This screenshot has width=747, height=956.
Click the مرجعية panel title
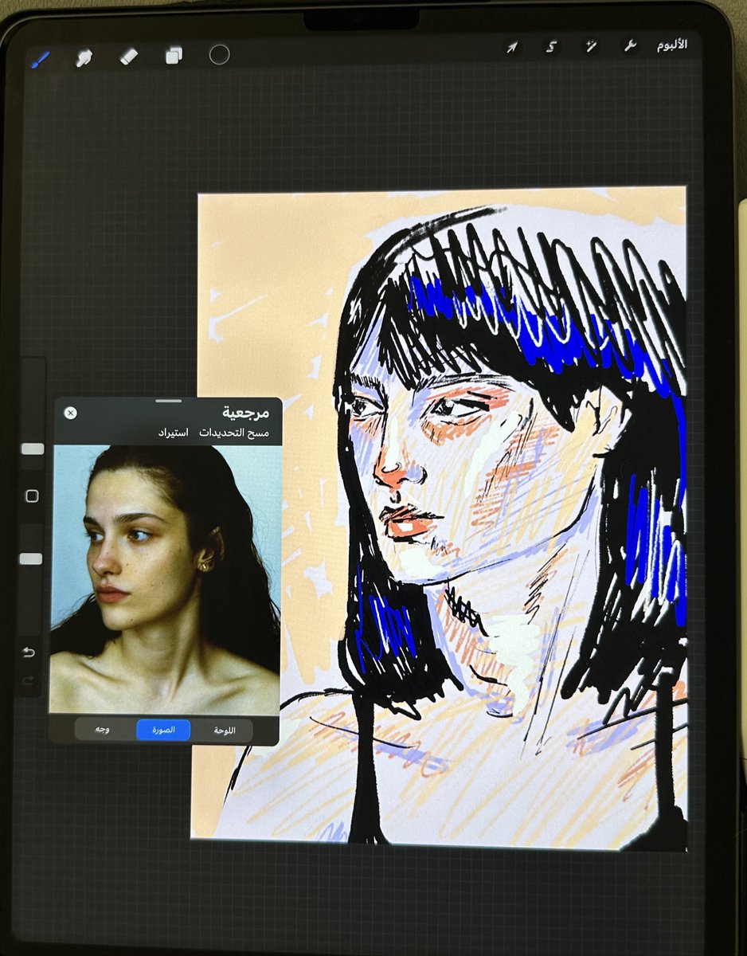pos(245,413)
